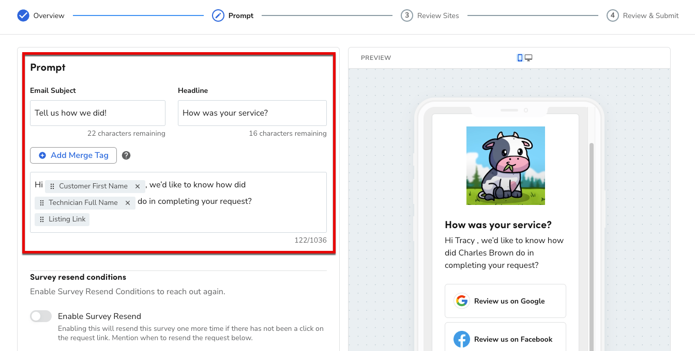This screenshot has height=351, width=695.
Task: Click Review us on Facebook button
Action: tap(505, 339)
